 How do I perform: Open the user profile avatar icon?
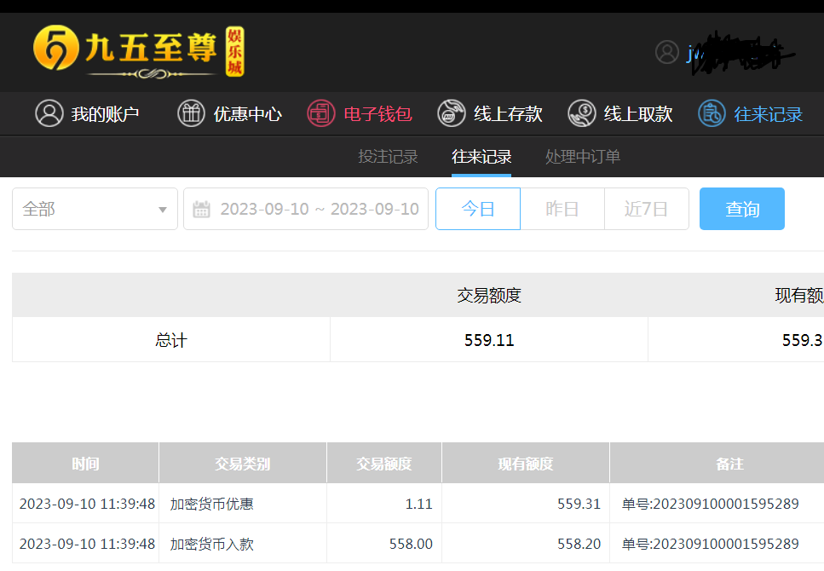[x=667, y=52]
